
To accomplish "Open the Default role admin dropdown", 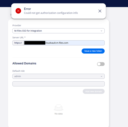I will (58, 76).
